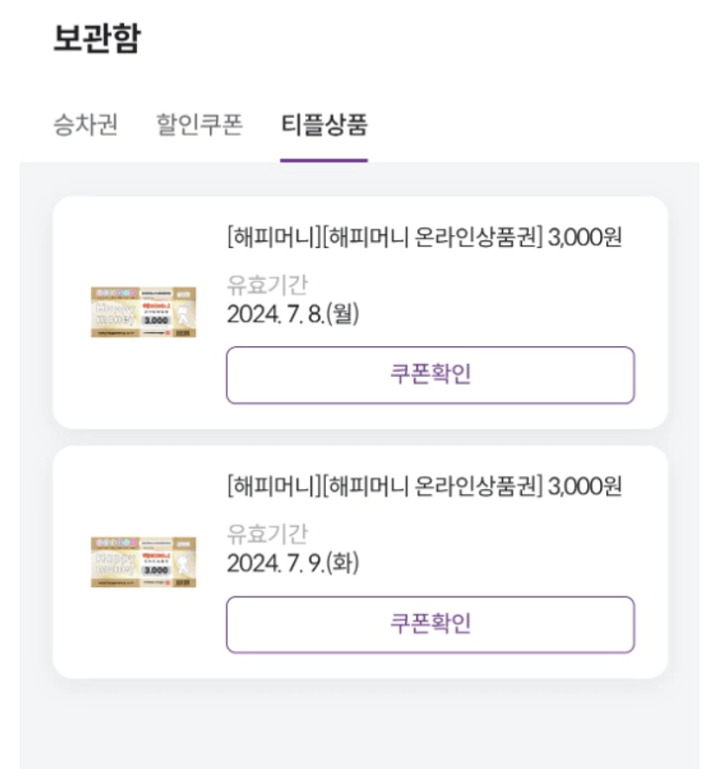Click the 유효기간 label on the first voucher
The height and width of the screenshot is (769, 717).
pos(267,284)
